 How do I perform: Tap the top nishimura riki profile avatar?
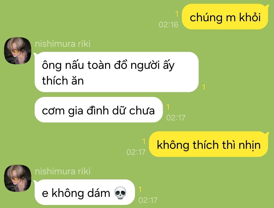[x=18, y=51]
